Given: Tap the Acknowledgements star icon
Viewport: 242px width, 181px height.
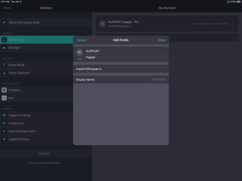Looking at the screenshot, I should (4, 131).
